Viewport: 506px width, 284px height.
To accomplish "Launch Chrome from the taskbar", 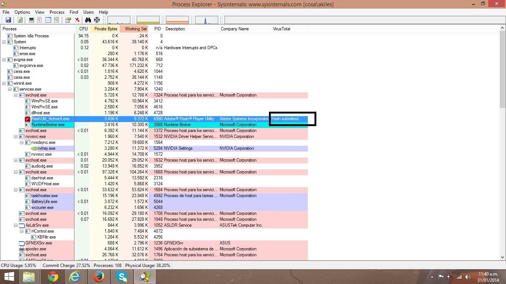I will point(53,276).
